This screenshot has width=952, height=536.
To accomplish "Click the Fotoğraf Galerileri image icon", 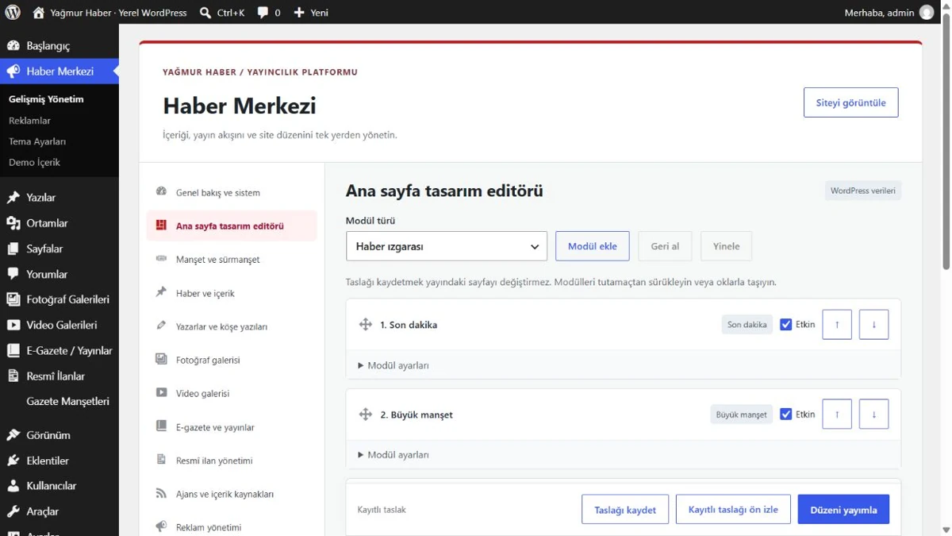I will pyautogui.click(x=13, y=299).
